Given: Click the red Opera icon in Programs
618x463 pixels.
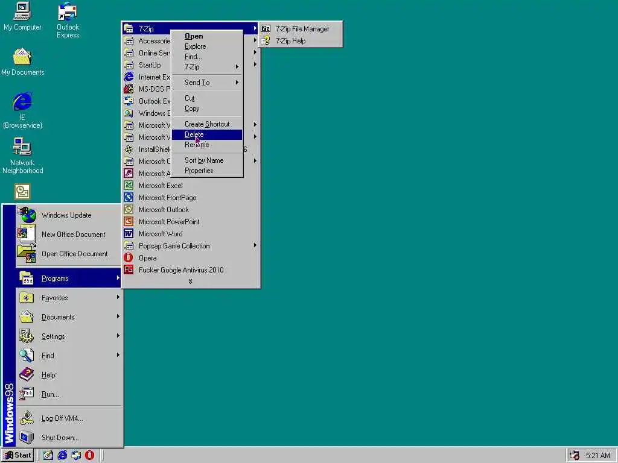Looking at the screenshot, I should (x=129, y=258).
